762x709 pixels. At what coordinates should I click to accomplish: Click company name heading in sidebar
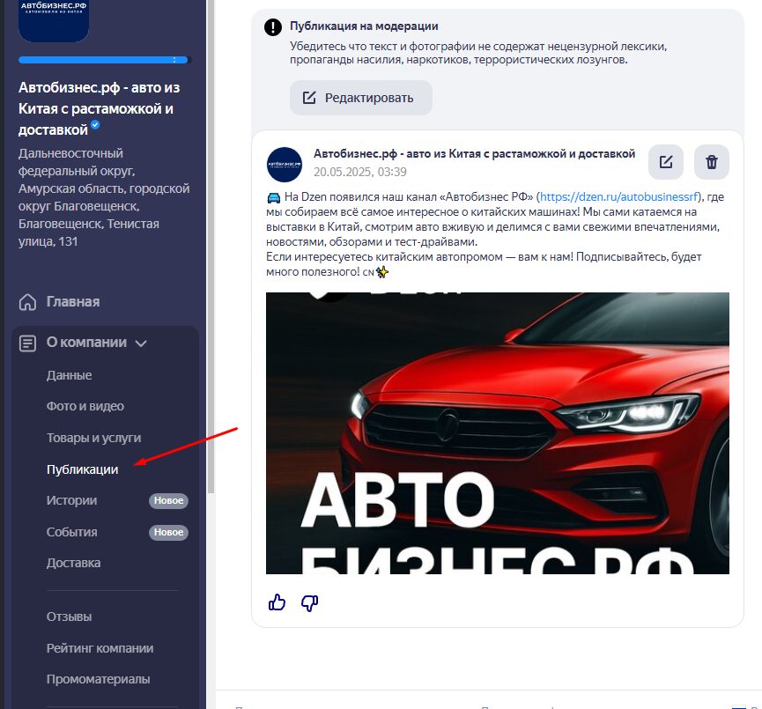(100, 108)
